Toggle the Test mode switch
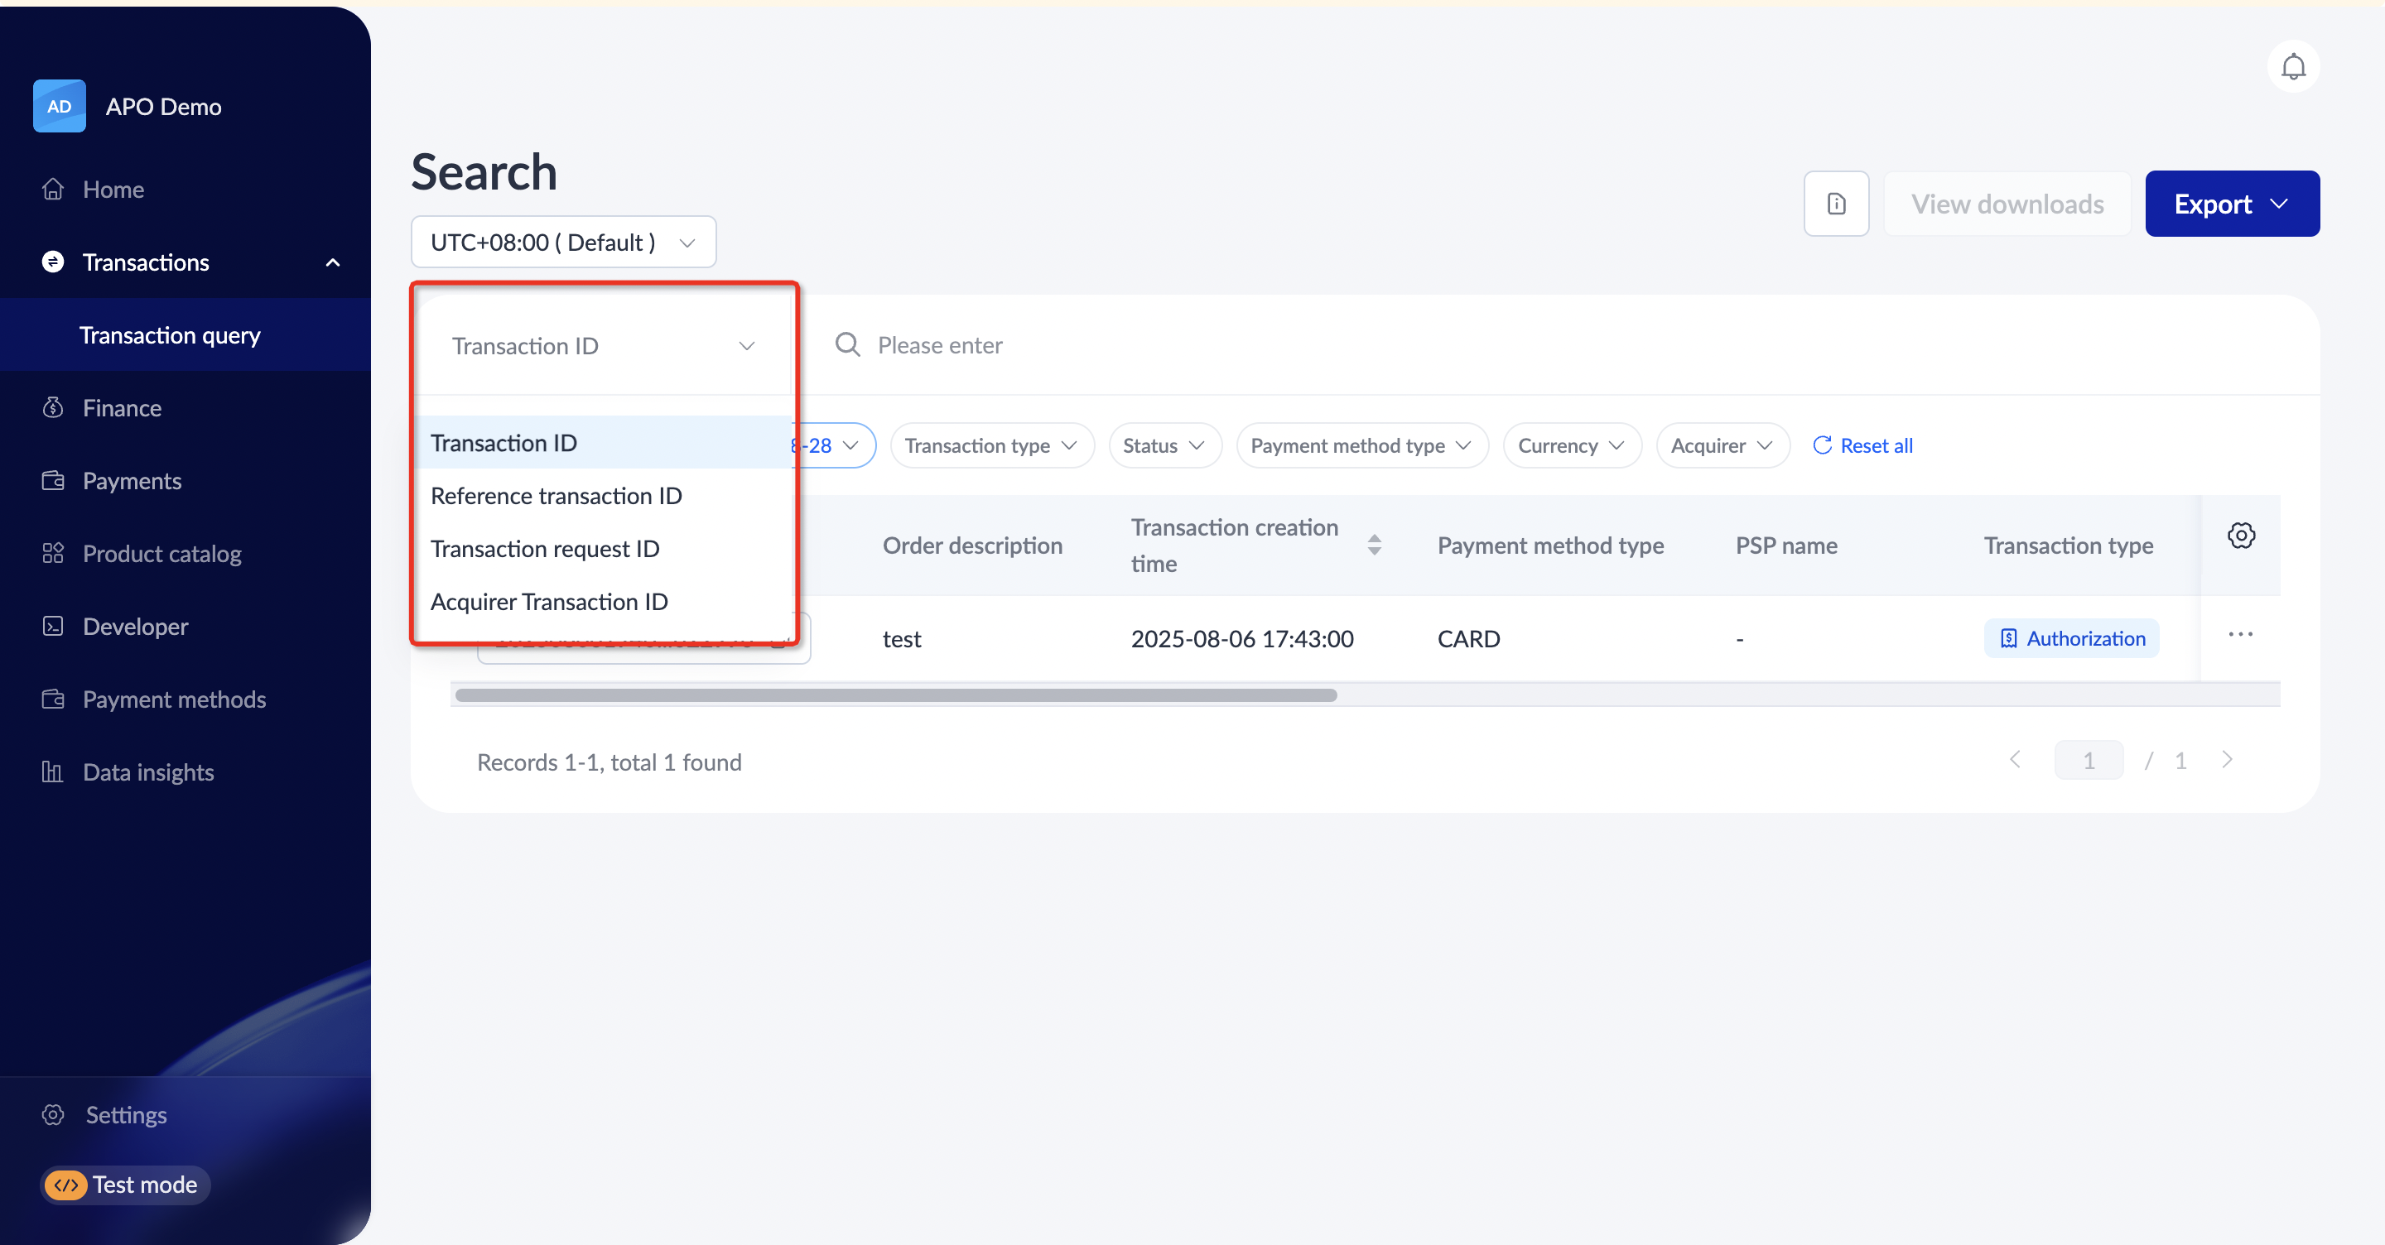 (65, 1185)
